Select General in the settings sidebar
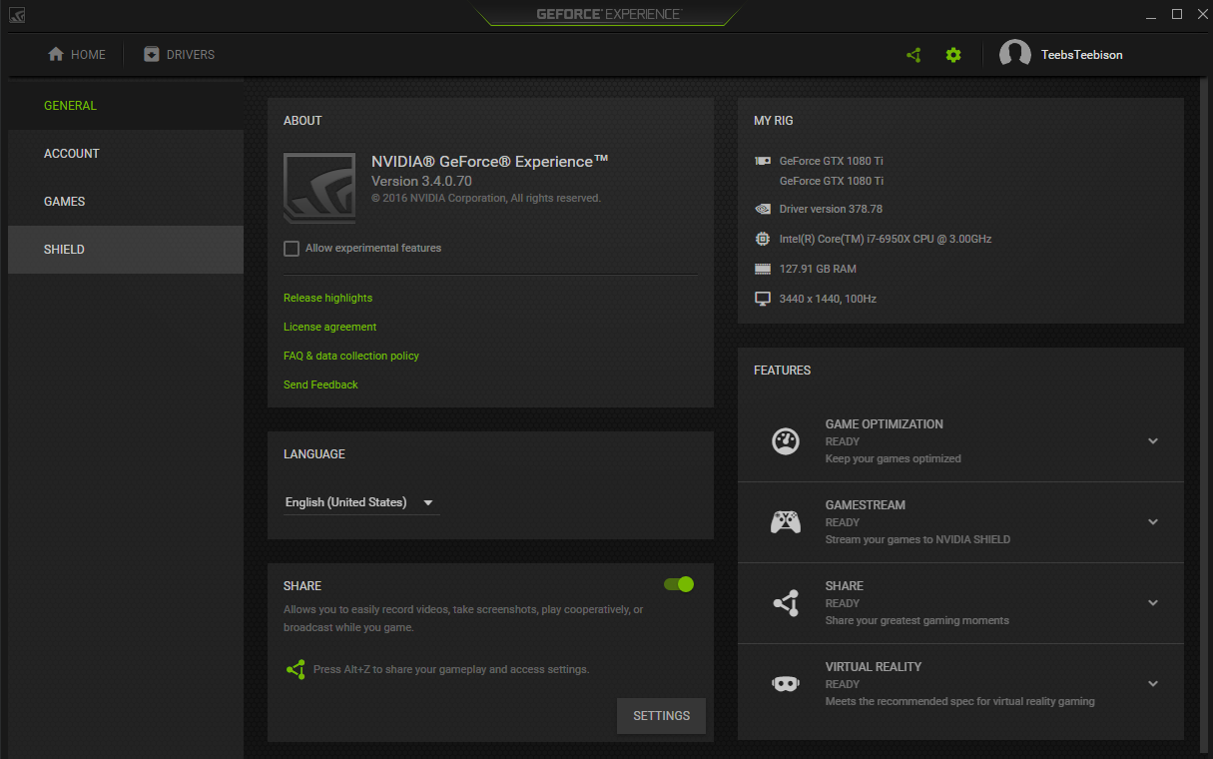 pos(126,106)
